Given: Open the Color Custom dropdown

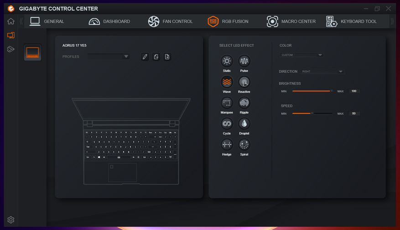Looking at the screenshot, I should tap(301, 55).
